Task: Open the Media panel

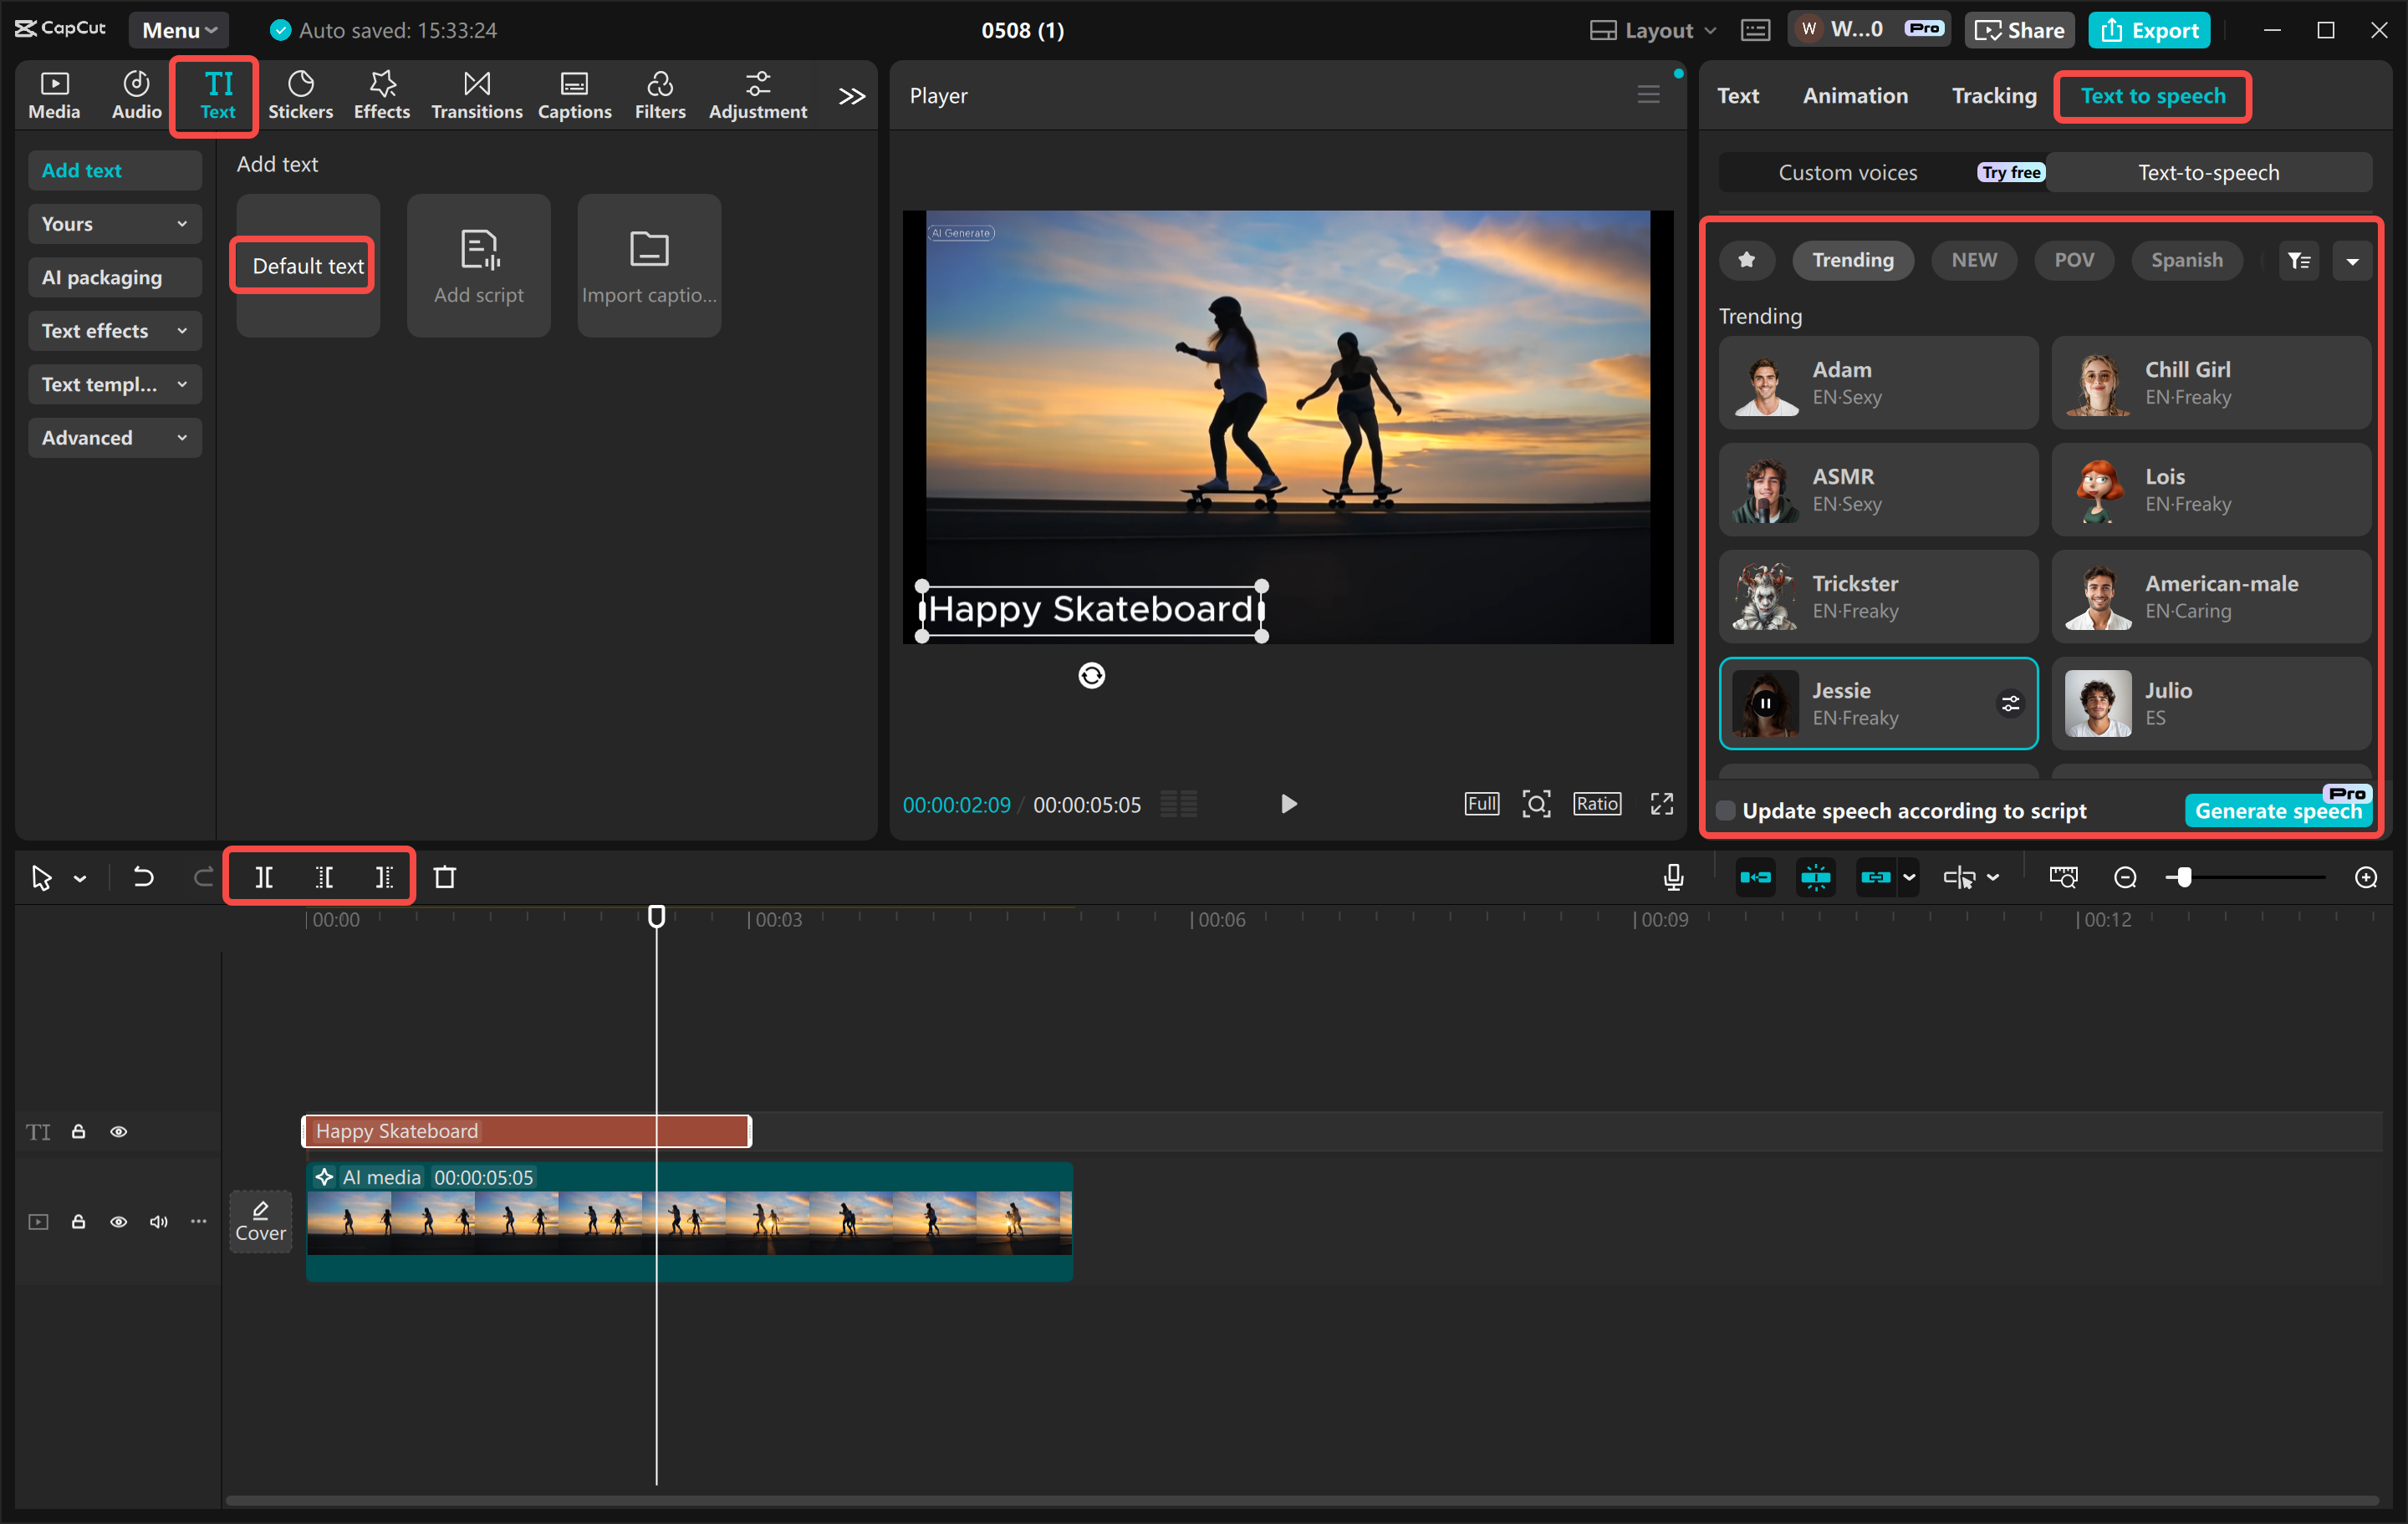Action: click(54, 94)
